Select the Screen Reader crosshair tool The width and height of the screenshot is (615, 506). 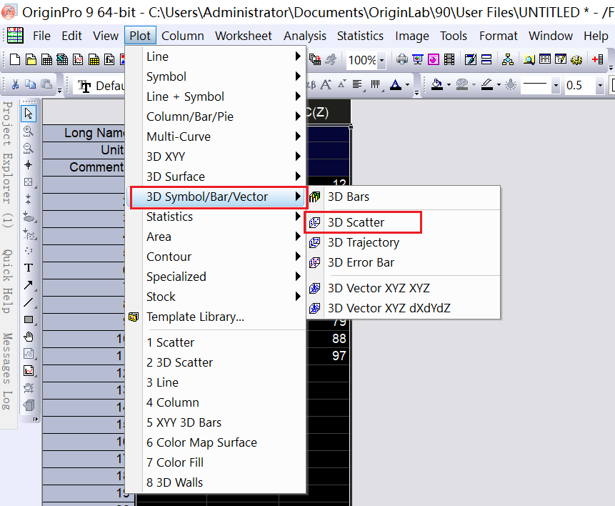pyautogui.click(x=29, y=165)
